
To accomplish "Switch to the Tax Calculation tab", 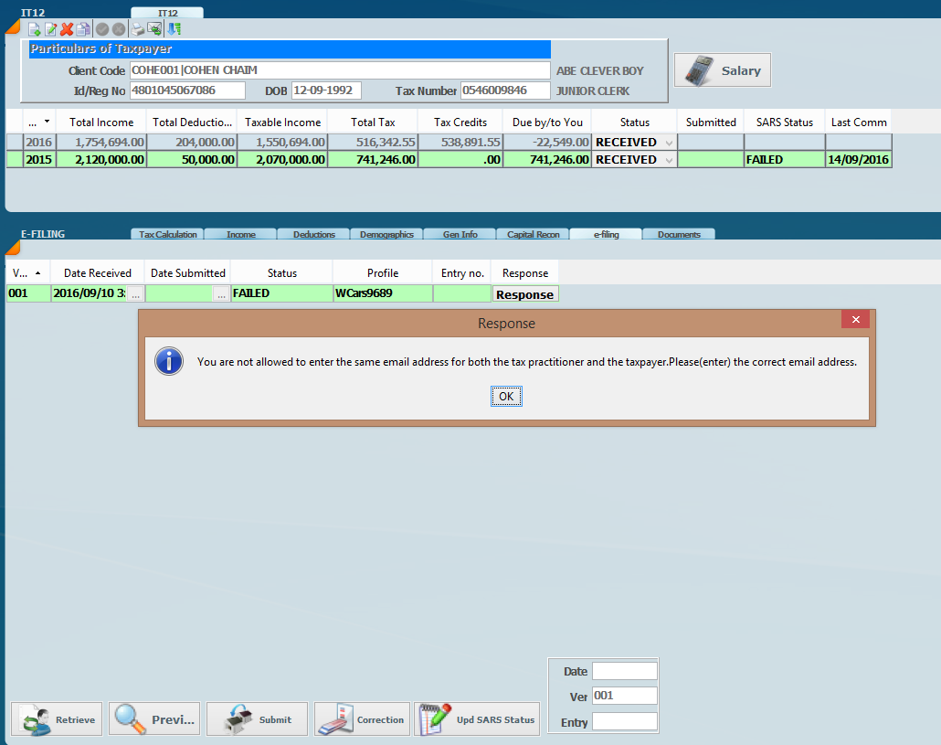I will tap(167, 235).
